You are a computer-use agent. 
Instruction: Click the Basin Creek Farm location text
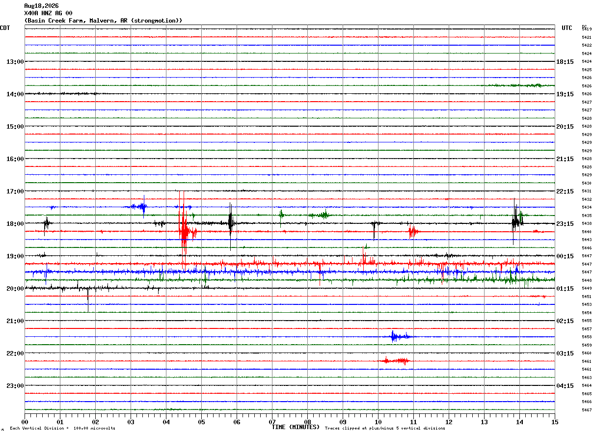103,21
